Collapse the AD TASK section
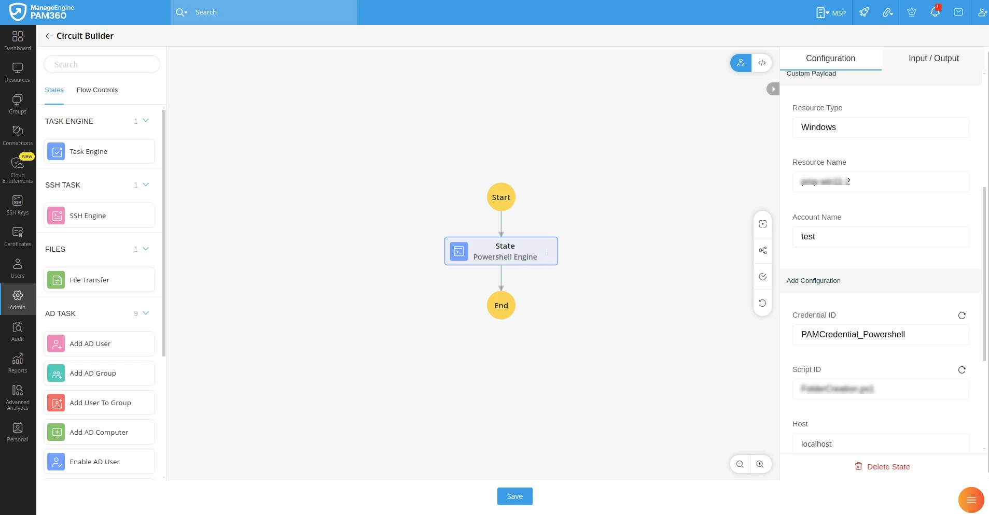 [146, 313]
